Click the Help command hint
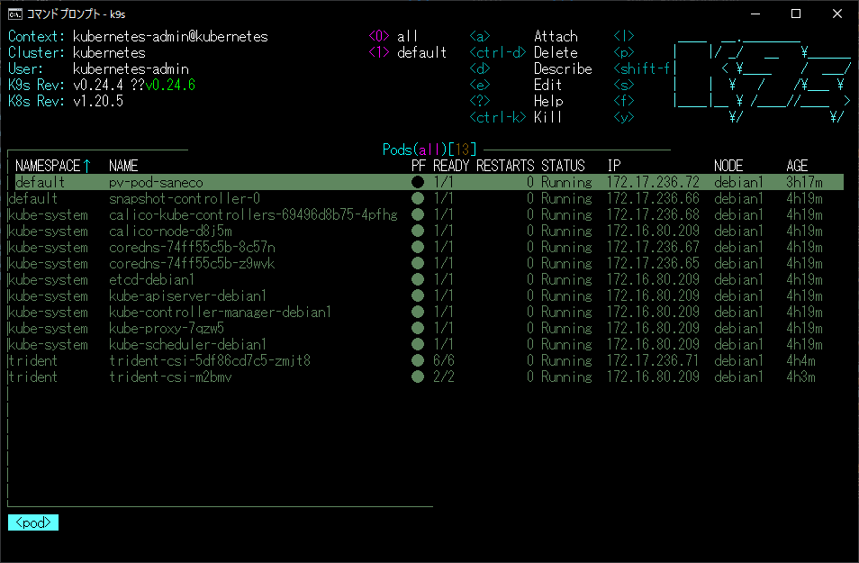This screenshot has height=563, width=859. pyautogui.click(x=548, y=102)
